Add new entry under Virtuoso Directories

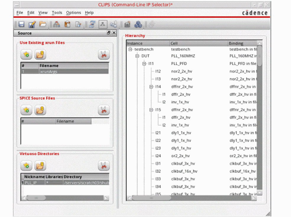(x=26, y=166)
